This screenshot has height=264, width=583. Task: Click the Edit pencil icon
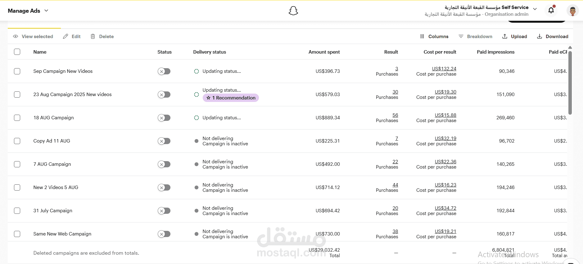pos(66,37)
